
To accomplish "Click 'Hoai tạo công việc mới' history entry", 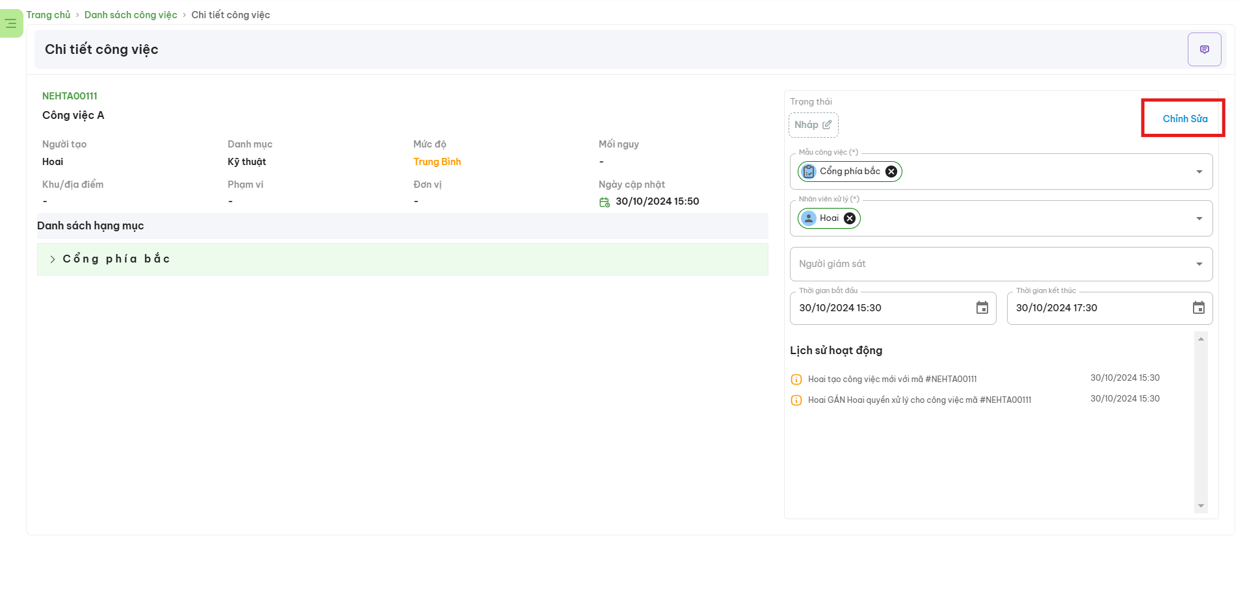I will click(x=892, y=379).
